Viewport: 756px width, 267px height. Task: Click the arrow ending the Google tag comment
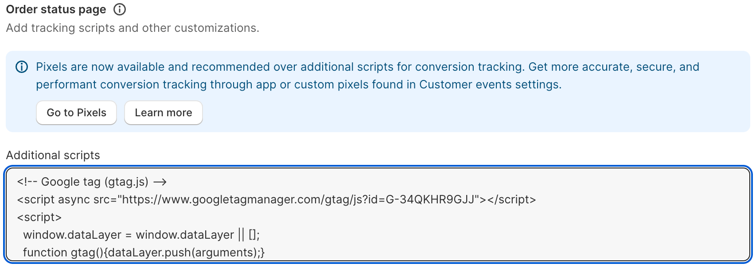click(160, 182)
